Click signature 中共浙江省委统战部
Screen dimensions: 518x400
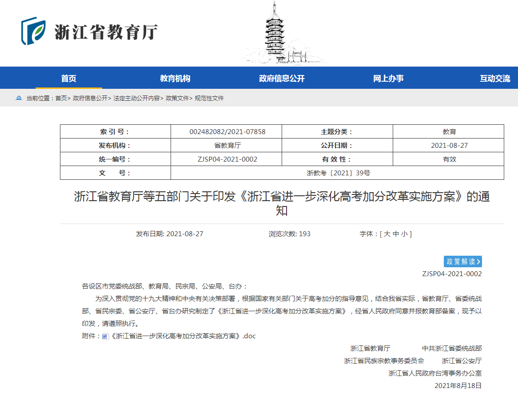(452, 348)
